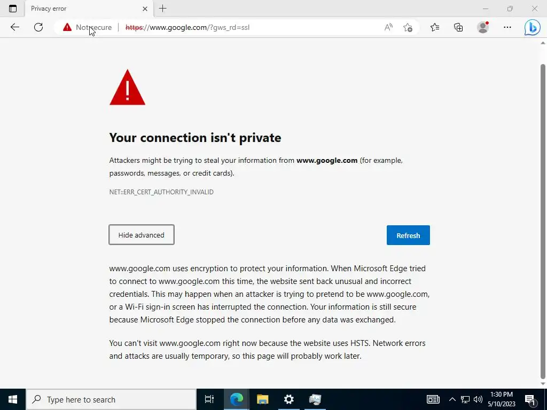Open the Settings and more ellipsis menu
The height and width of the screenshot is (410, 547).
pos(507,27)
